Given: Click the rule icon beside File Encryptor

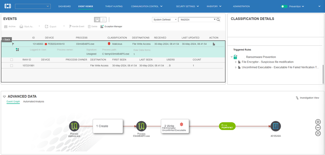Looking at the screenshot, I should click(239, 62).
